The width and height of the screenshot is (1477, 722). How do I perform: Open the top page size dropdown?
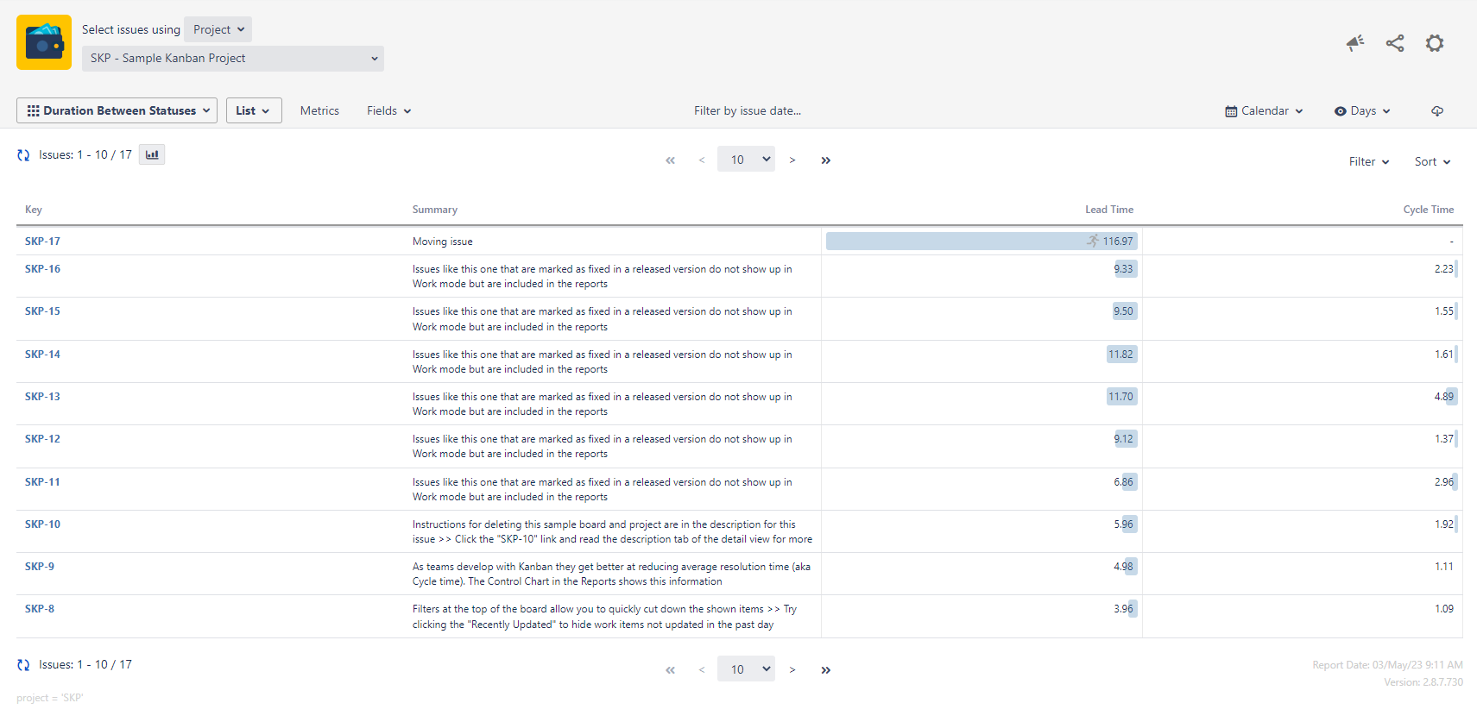click(x=746, y=160)
